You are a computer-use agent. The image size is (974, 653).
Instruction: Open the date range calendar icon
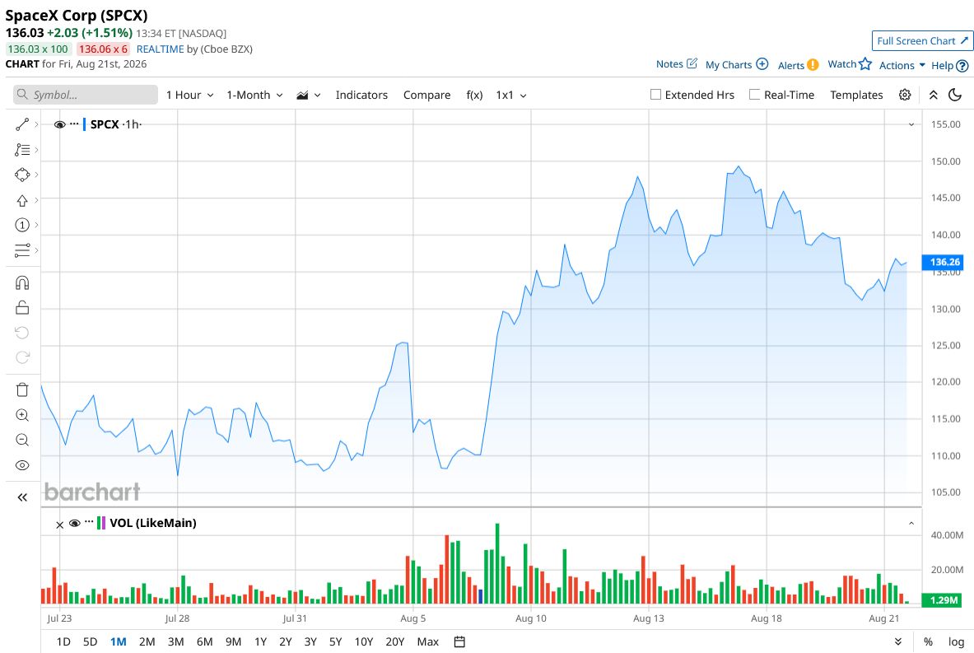pos(459,641)
